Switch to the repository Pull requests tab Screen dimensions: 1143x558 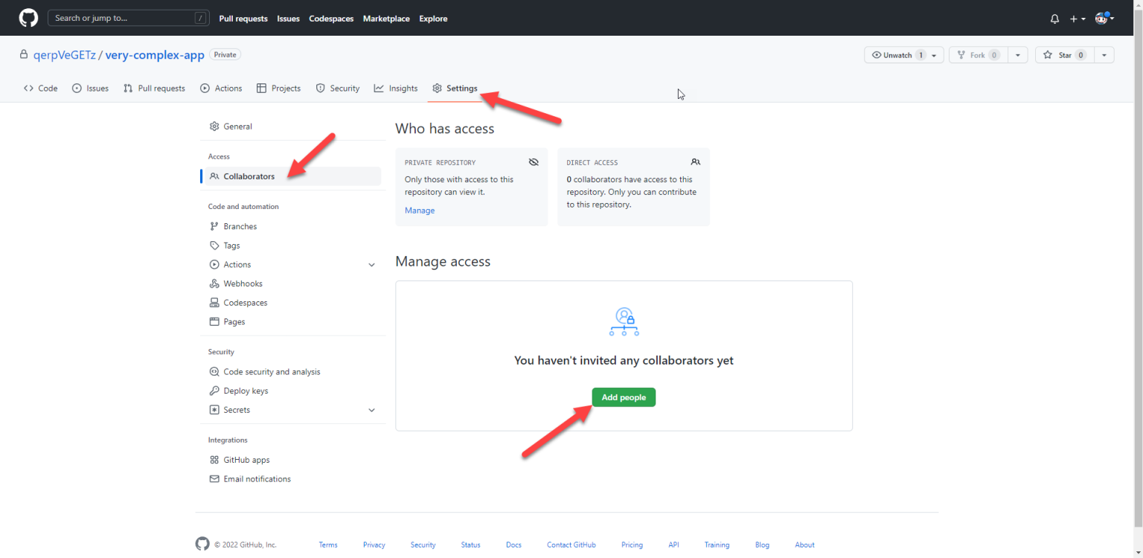coord(154,88)
